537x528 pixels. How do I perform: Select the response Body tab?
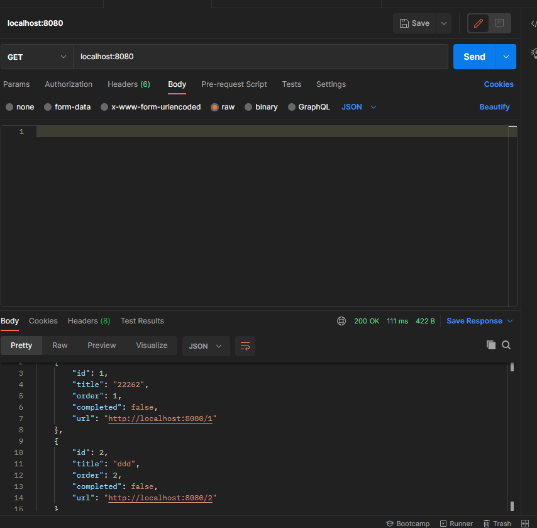[9, 321]
